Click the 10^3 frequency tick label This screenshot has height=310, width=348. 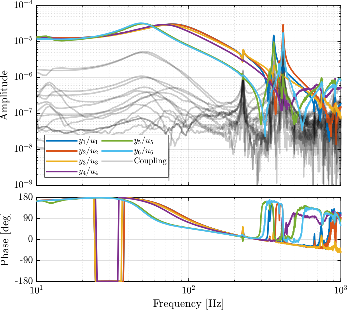340,290
